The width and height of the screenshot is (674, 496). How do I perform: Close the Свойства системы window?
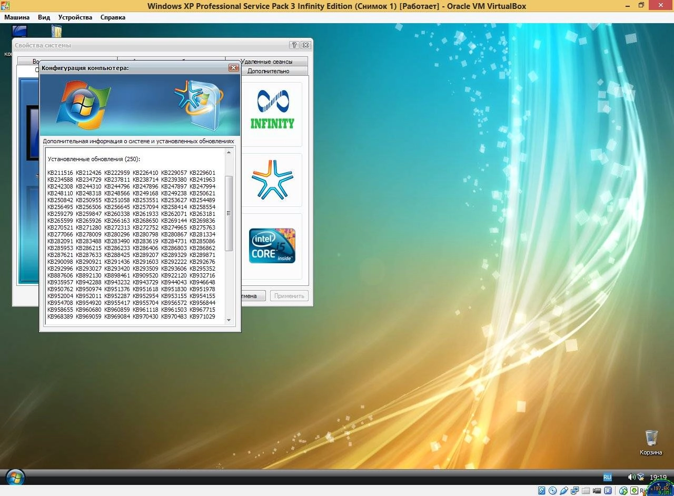305,45
